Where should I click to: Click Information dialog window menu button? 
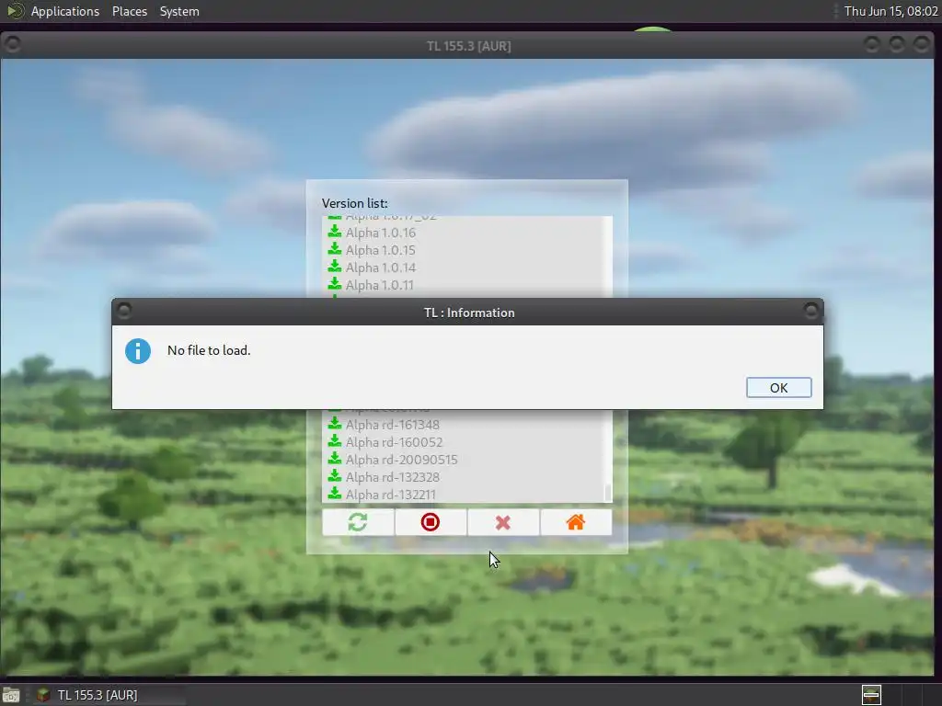pos(124,311)
